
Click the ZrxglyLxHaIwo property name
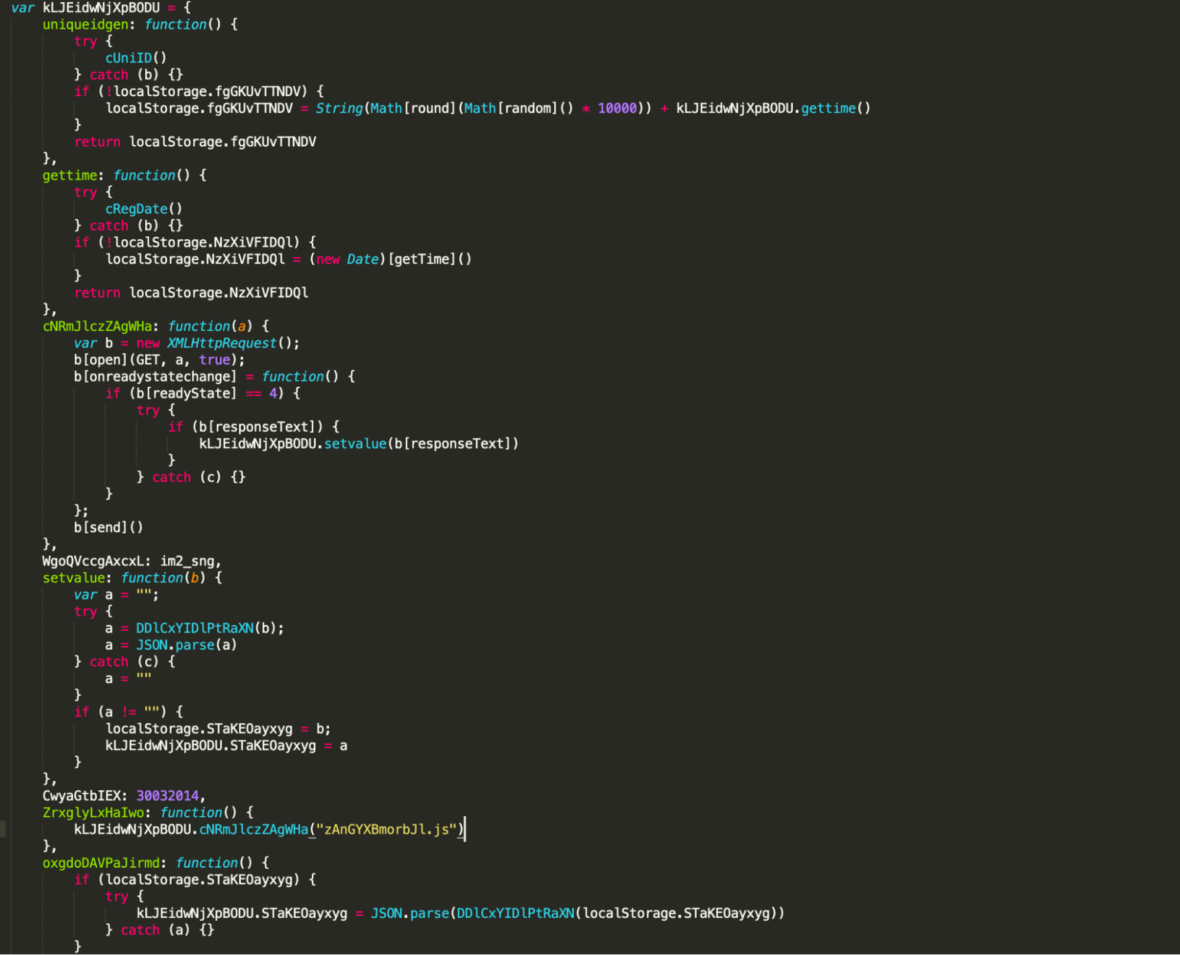[93, 813]
